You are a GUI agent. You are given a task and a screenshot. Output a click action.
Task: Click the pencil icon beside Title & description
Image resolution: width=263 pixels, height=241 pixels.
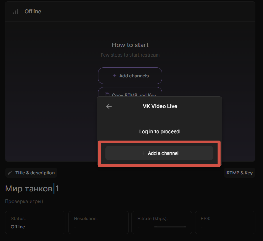(x=10, y=173)
